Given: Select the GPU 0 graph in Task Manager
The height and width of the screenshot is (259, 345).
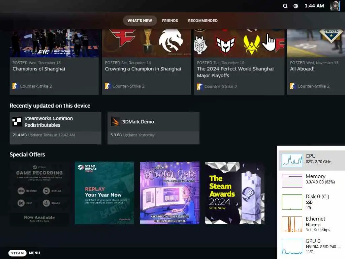Looking at the screenshot, I should coord(292,247).
